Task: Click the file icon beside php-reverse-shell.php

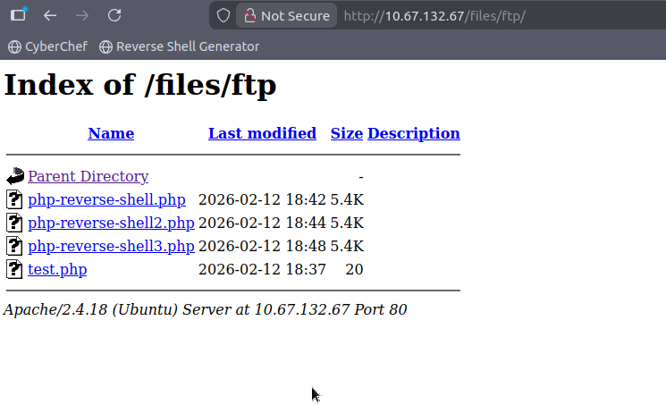Action: click(14, 199)
